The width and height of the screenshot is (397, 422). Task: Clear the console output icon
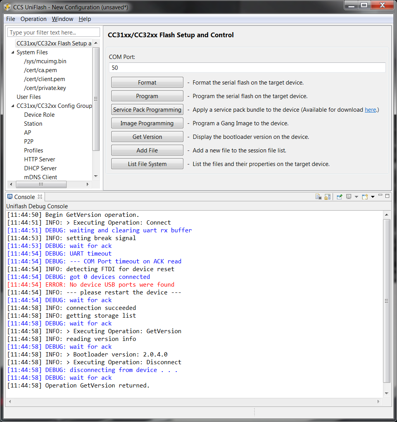point(318,197)
